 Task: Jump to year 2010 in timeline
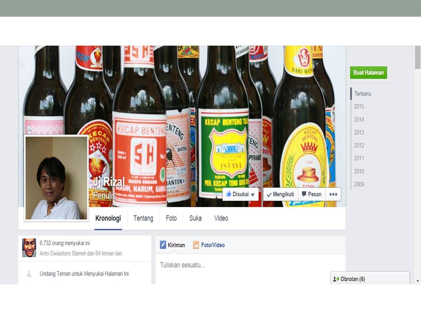pyautogui.click(x=359, y=171)
